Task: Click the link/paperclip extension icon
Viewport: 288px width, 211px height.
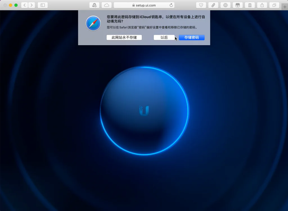Action: point(213,5)
